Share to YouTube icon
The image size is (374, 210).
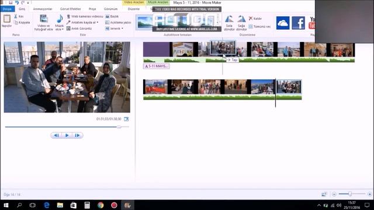pos(311,23)
